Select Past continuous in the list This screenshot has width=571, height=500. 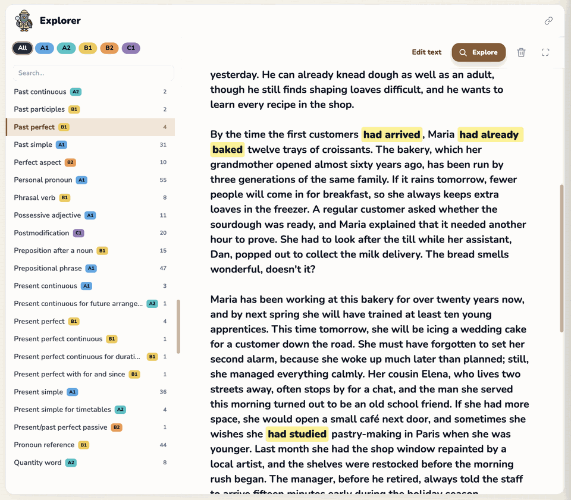90,92
